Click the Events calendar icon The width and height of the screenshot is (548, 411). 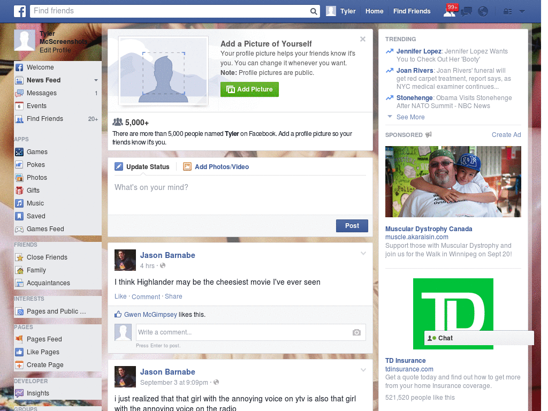19,106
